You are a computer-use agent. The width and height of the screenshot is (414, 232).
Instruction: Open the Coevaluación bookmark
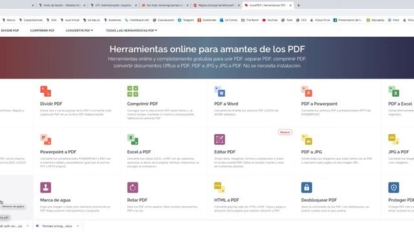(164, 20)
